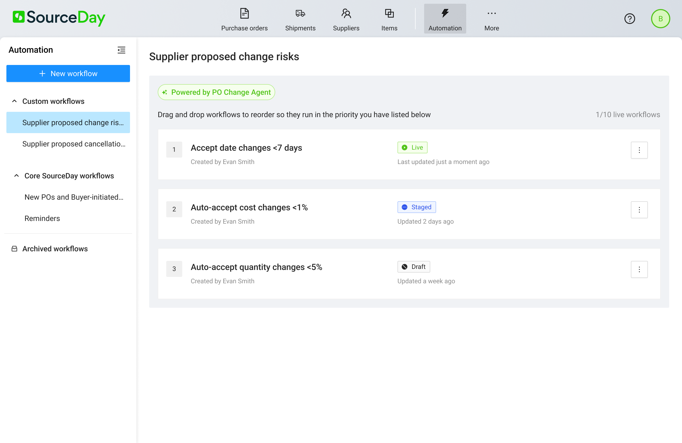The image size is (682, 443).
Task: Open the user avatar B menu
Action: point(660,19)
